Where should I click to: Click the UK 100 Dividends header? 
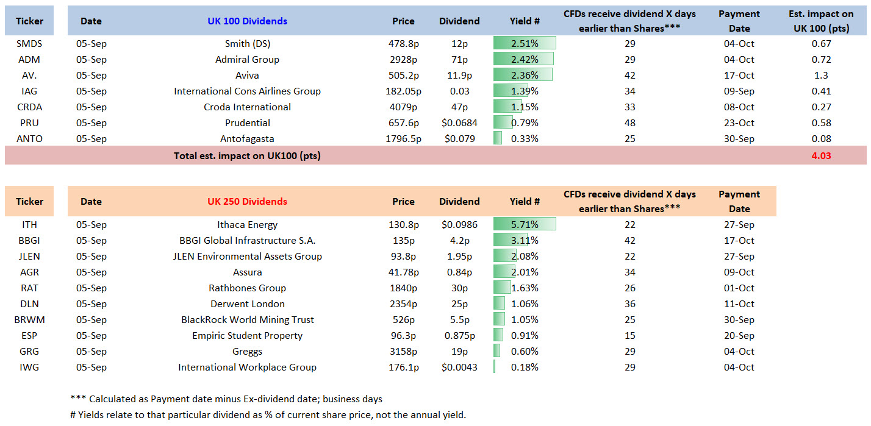click(247, 21)
